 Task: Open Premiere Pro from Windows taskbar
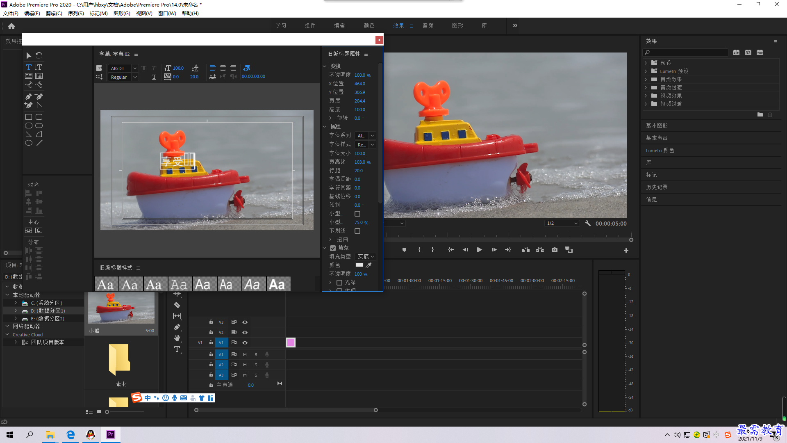[111, 434]
